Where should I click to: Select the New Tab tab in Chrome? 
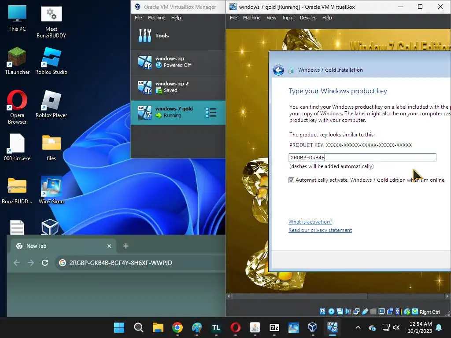[63, 246]
